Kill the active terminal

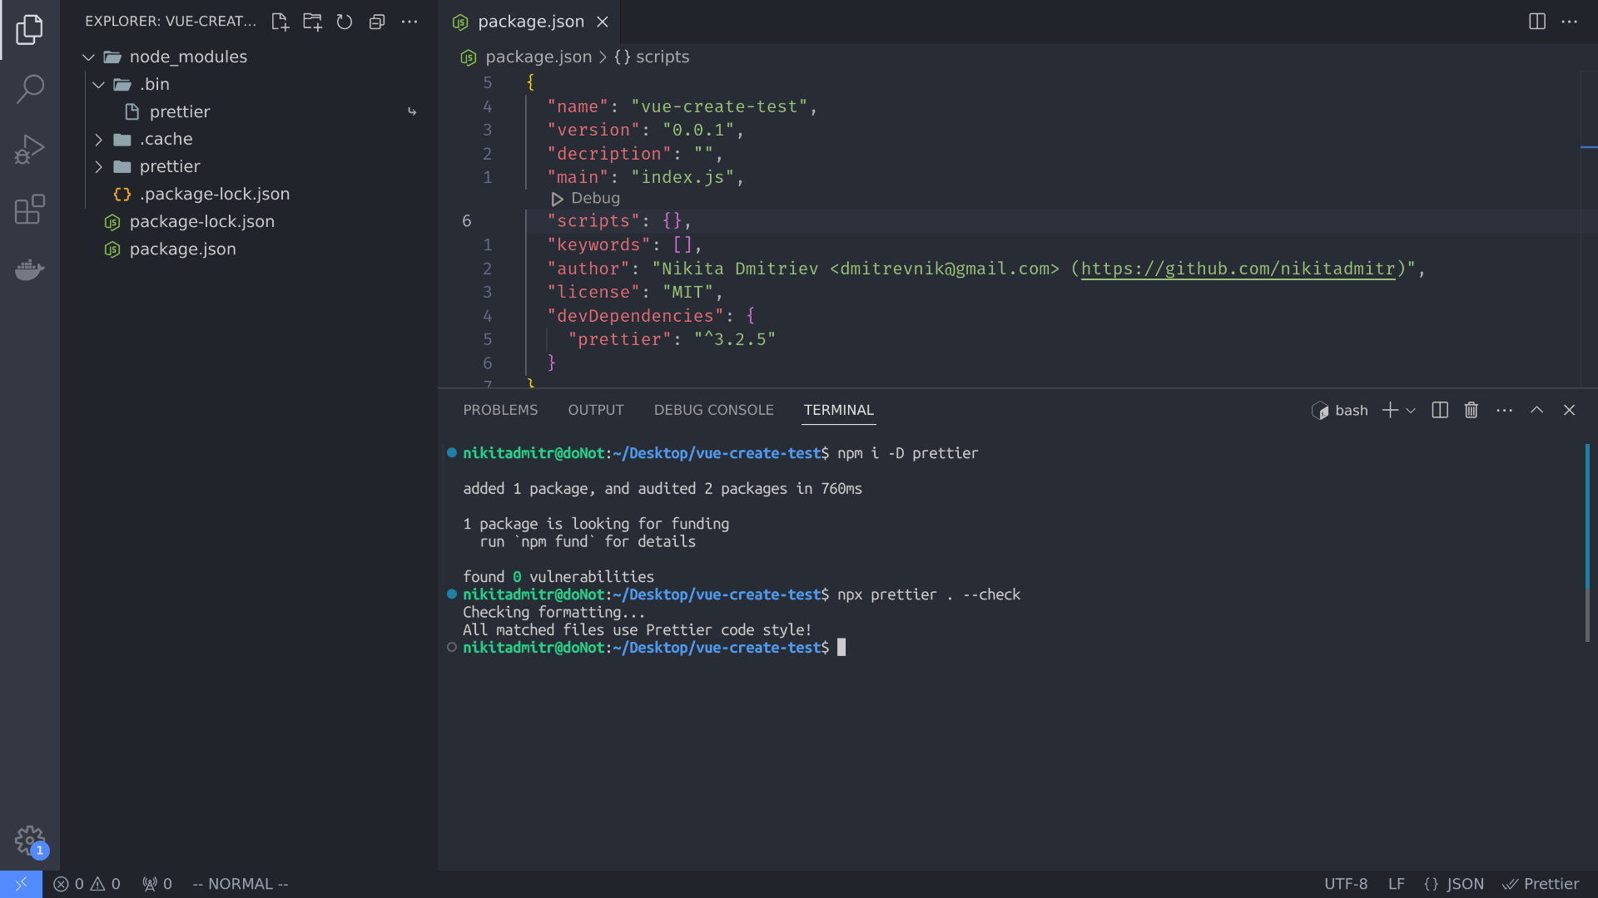pyautogui.click(x=1471, y=410)
